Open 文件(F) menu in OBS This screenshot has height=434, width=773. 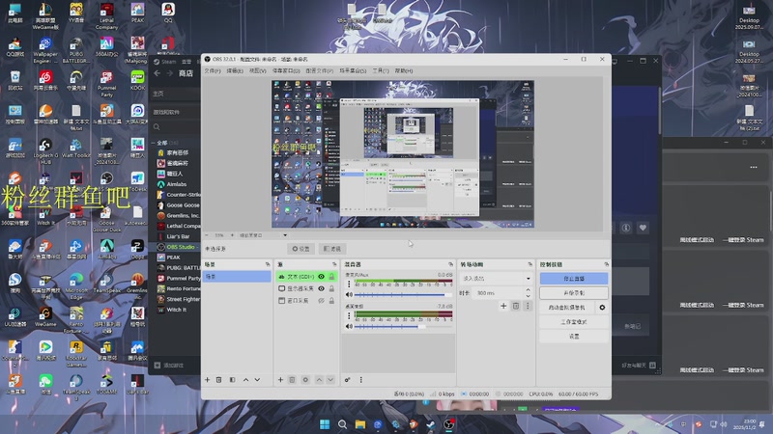[213, 70]
